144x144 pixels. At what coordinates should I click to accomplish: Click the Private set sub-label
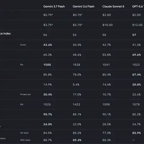point(25,95)
